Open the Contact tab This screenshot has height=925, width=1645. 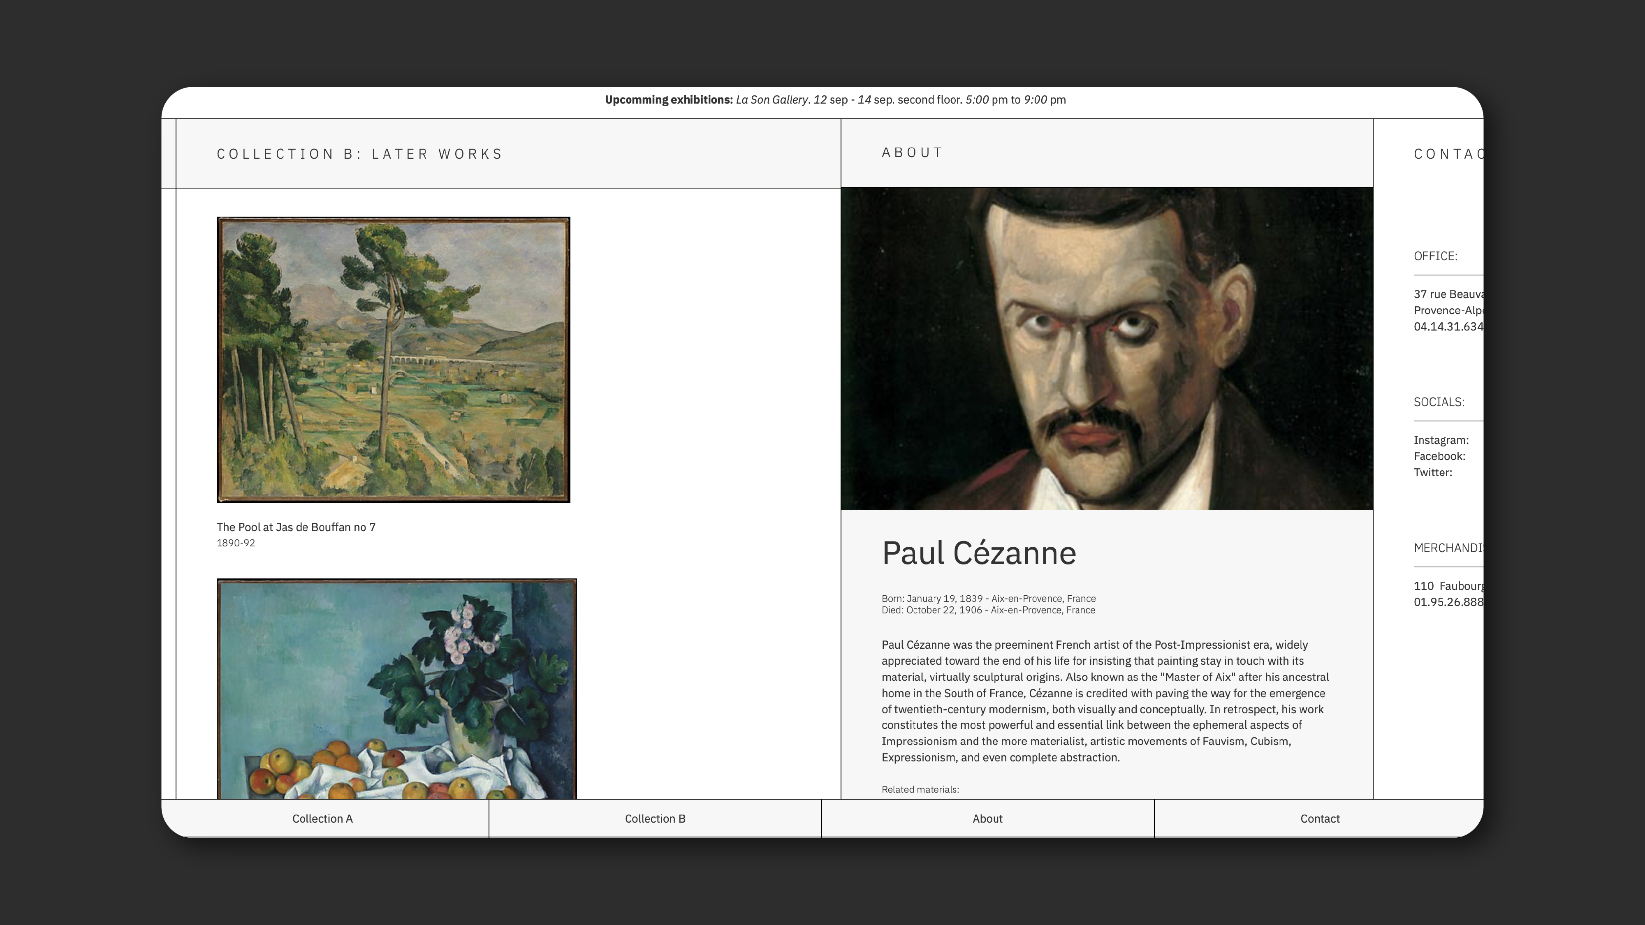pos(1319,819)
